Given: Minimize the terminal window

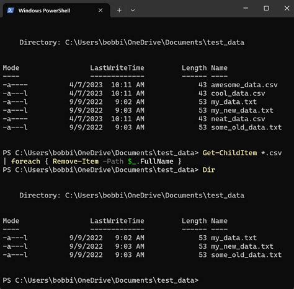Looking at the screenshot, I should (246, 8).
